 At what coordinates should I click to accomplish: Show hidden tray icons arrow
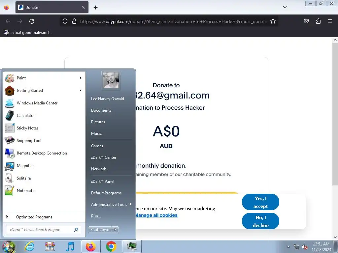[288, 247]
